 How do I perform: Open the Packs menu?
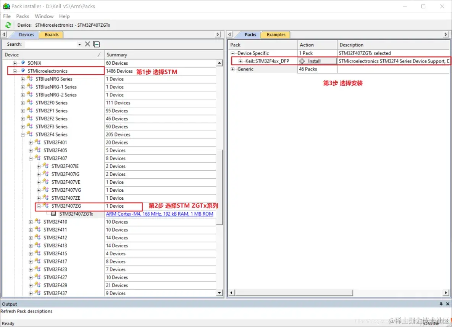[x=23, y=16]
